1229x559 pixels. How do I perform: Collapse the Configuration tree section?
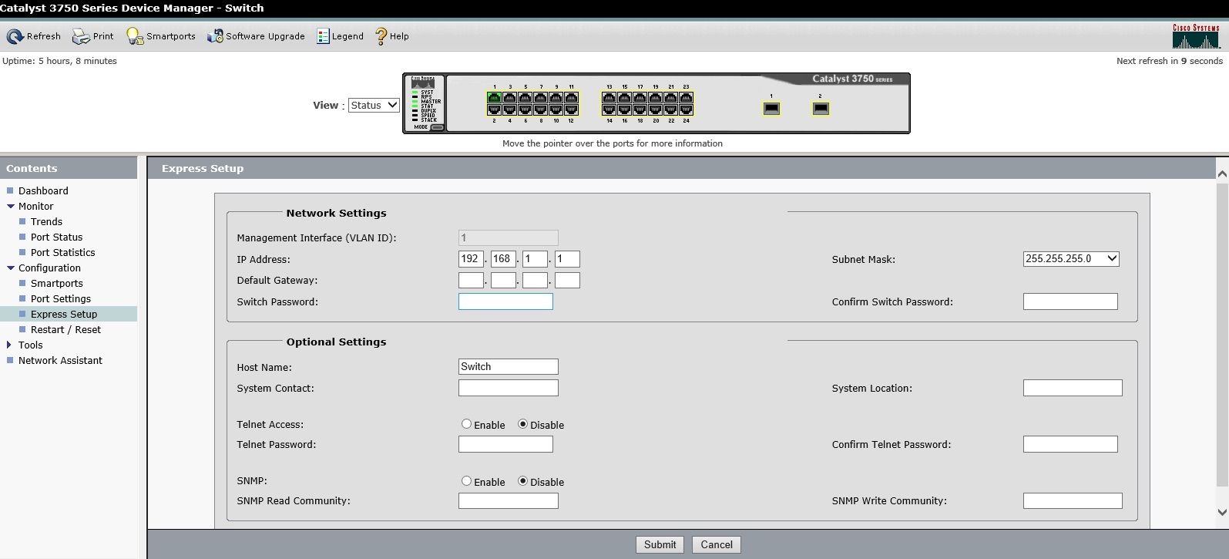coord(11,268)
